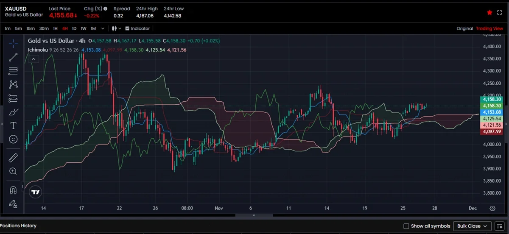Click the red favorite star icon
The height and width of the screenshot is (234, 509).
click(489, 13)
